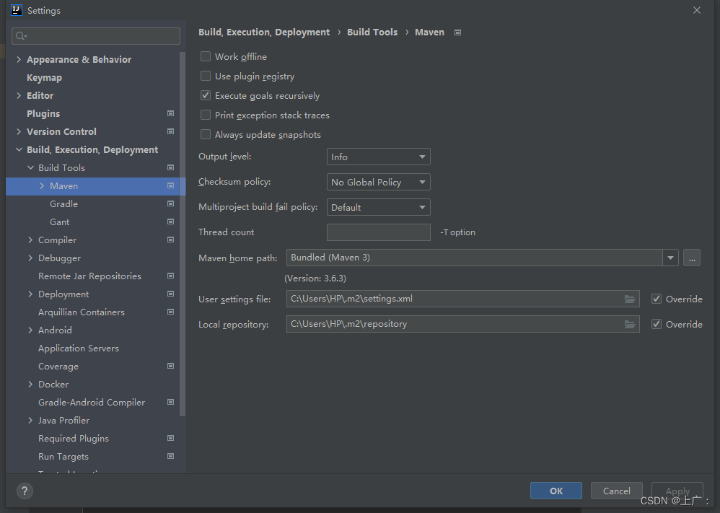Click the project-level icon beside Compiler
Viewport: 720px width, 513px height.
pyautogui.click(x=170, y=240)
